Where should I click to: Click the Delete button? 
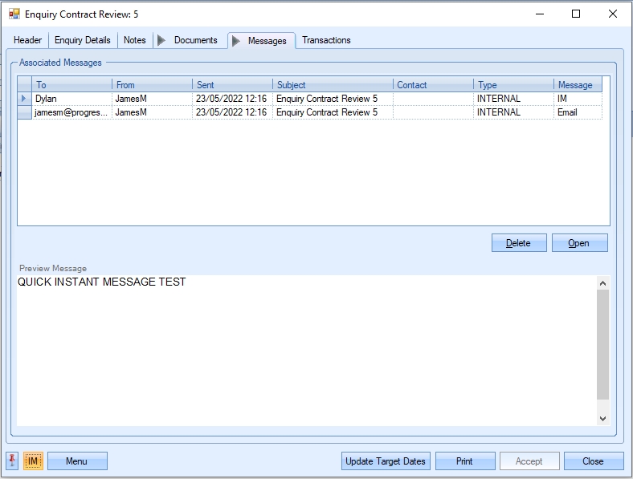click(519, 243)
